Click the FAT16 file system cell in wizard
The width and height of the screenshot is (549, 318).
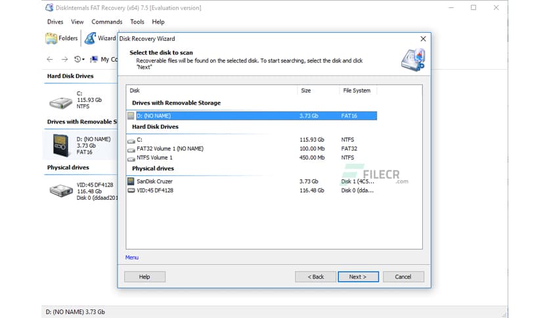pos(349,116)
